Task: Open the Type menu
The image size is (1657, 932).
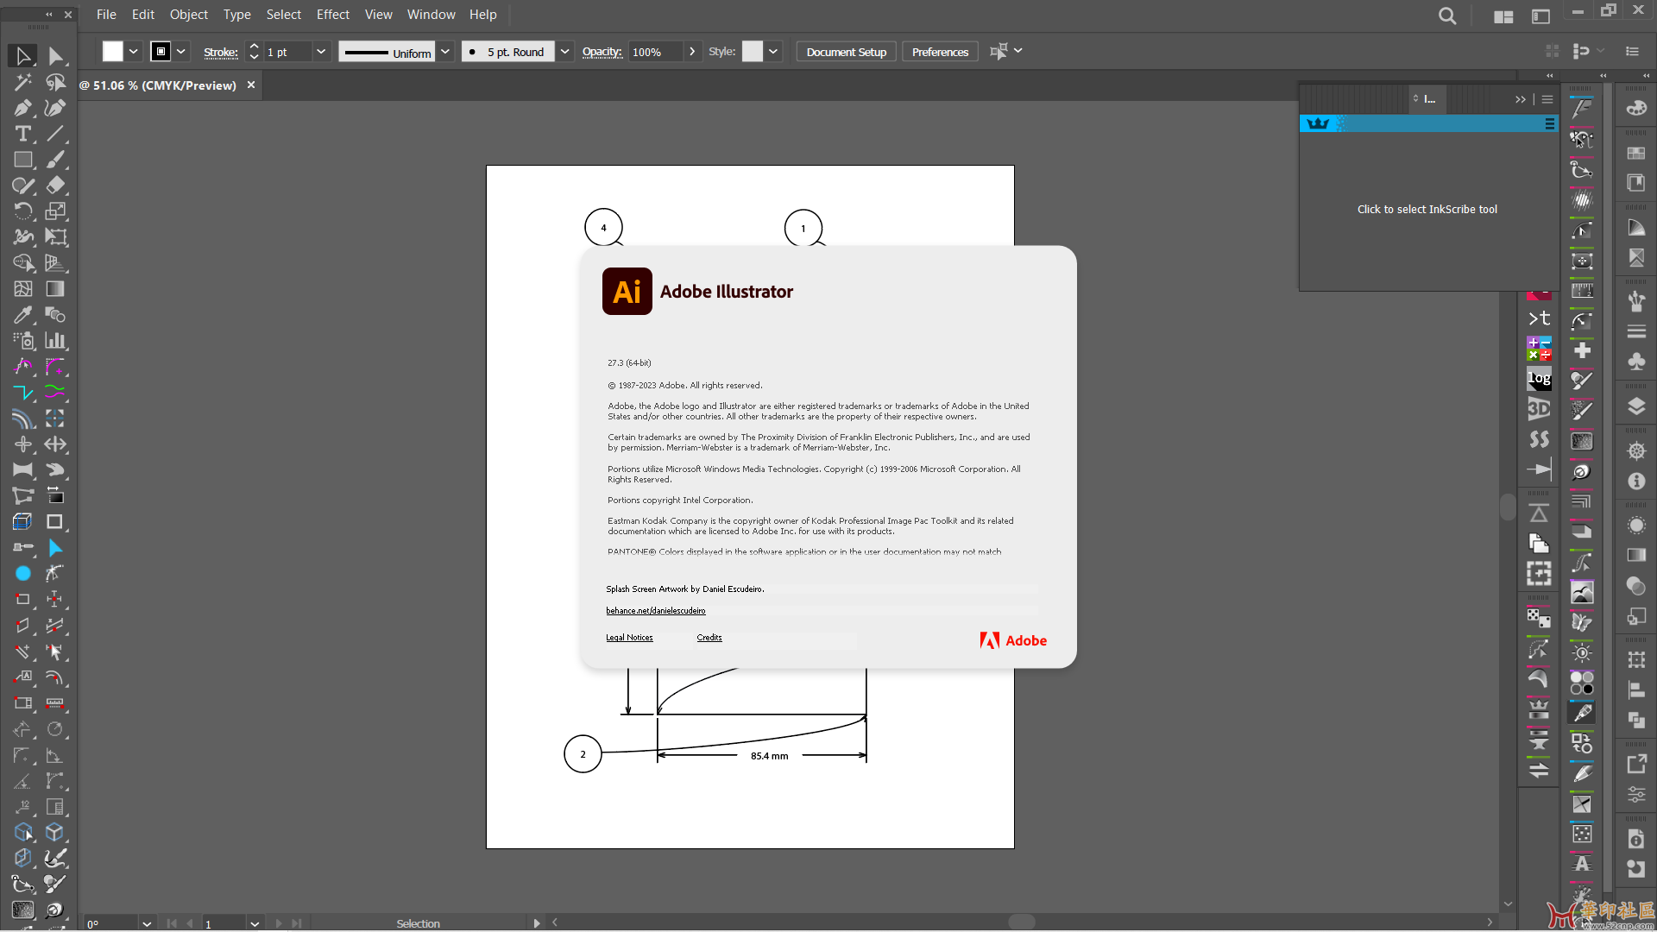Action: 236,15
